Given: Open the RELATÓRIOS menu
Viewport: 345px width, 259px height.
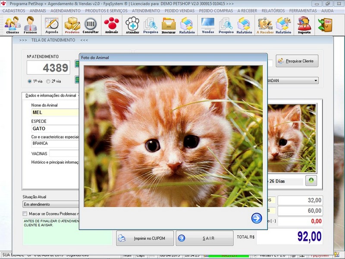Looking at the screenshot, I should [x=273, y=10].
